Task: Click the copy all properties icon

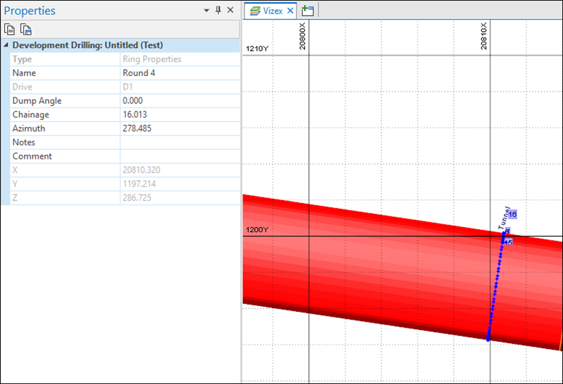Action: click(26, 29)
